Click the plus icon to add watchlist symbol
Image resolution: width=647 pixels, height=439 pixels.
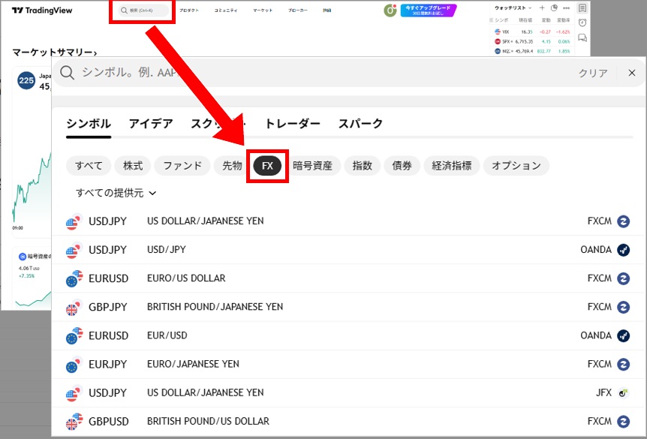(x=542, y=8)
